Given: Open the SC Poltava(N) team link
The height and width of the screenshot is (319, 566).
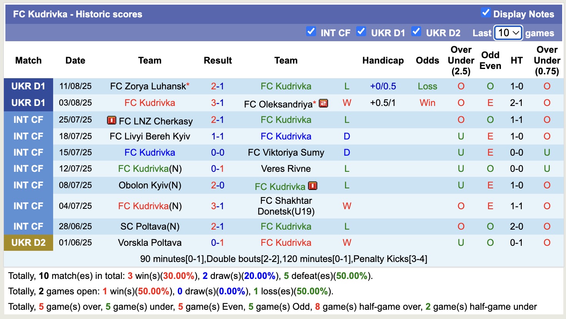Looking at the screenshot, I should 149,226.
